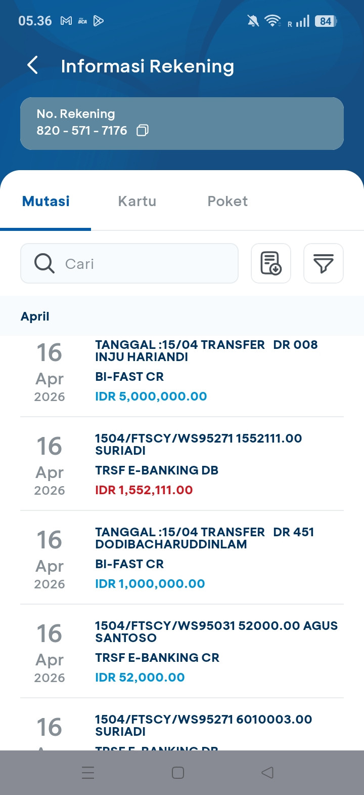This screenshot has width=364, height=795.
Task: Focus the Cari search field
Action: pos(147,263)
